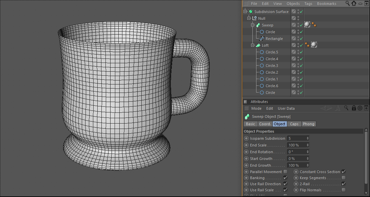
Task: Select the Loft generator icon
Action: pos(258,45)
